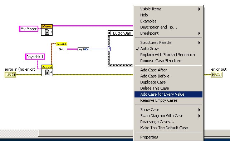Select the Joystick Get VI node

click(62, 47)
